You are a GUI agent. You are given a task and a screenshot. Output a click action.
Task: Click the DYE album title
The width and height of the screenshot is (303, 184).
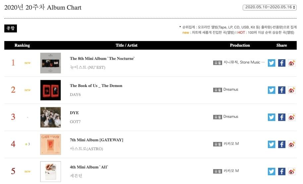coord(74,113)
